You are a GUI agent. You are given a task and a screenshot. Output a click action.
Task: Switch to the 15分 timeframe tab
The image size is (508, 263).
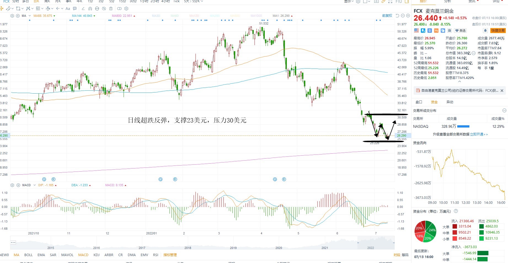(122, 1)
